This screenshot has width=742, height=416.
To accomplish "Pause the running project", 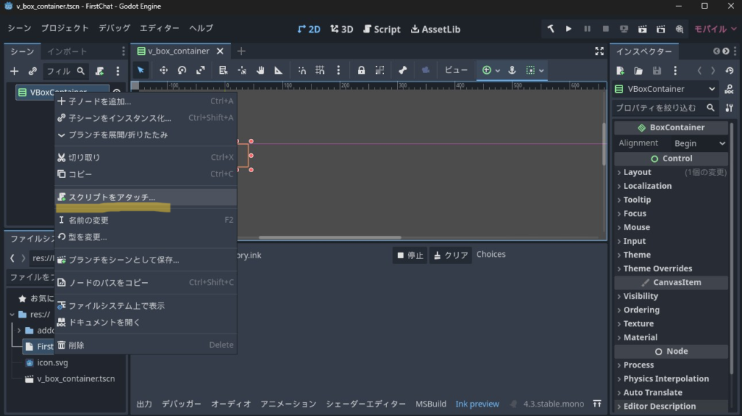I will point(587,29).
